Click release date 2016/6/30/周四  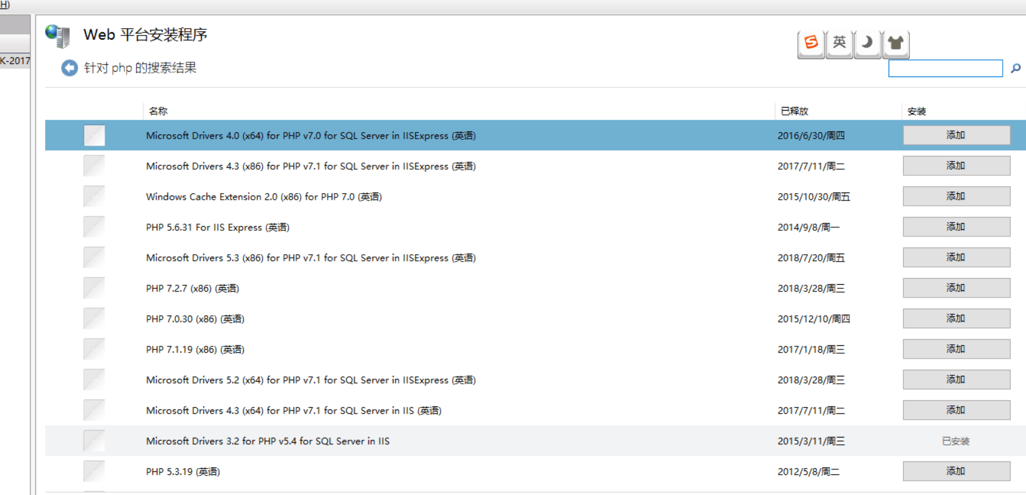click(811, 136)
